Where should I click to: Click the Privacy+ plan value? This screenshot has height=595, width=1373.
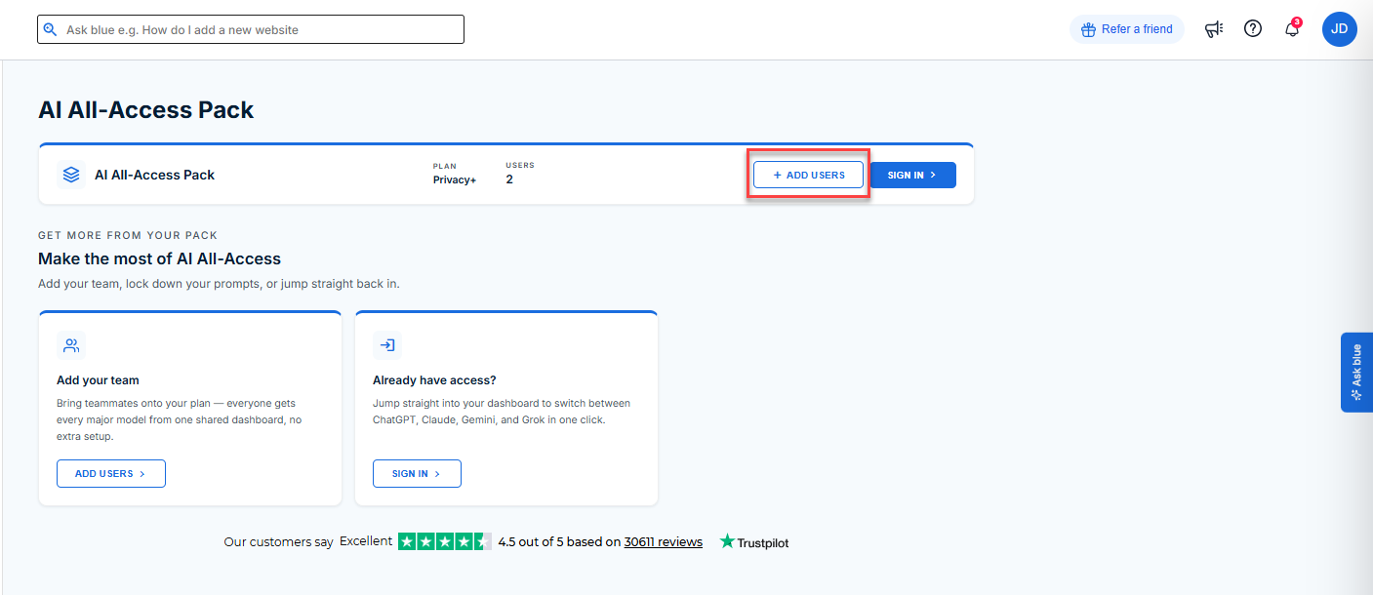(455, 179)
